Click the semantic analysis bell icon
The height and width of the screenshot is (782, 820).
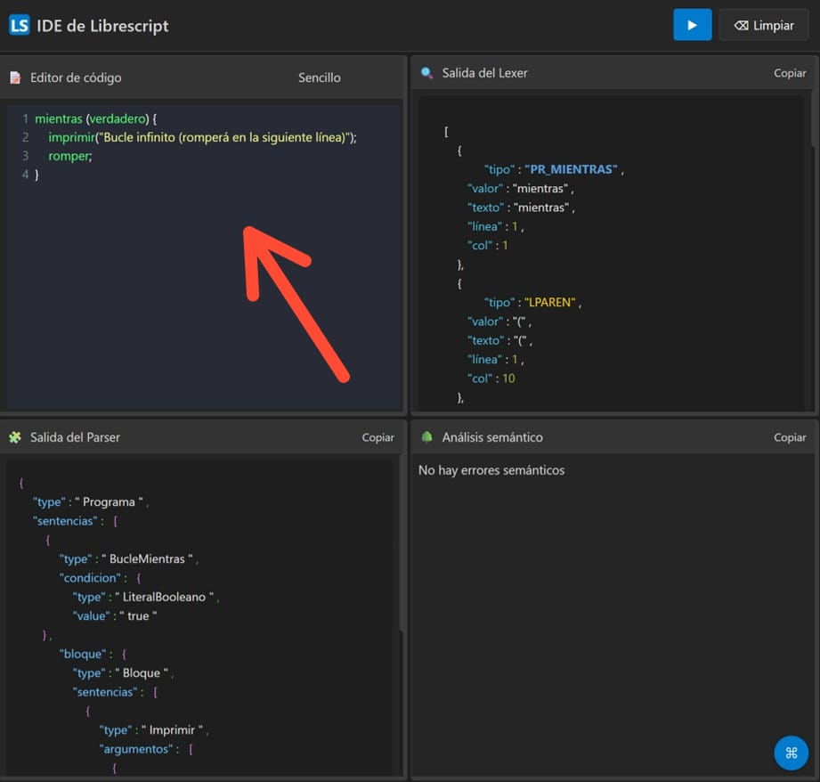coord(426,436)
